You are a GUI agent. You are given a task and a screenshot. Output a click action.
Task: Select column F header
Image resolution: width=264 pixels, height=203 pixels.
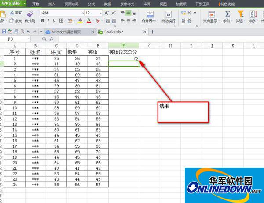pos(124,46)
